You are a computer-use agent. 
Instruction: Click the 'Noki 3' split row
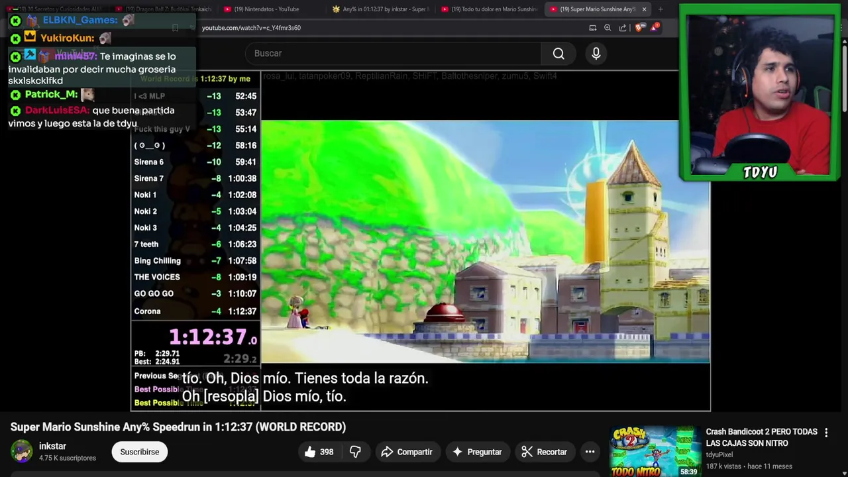195,228
